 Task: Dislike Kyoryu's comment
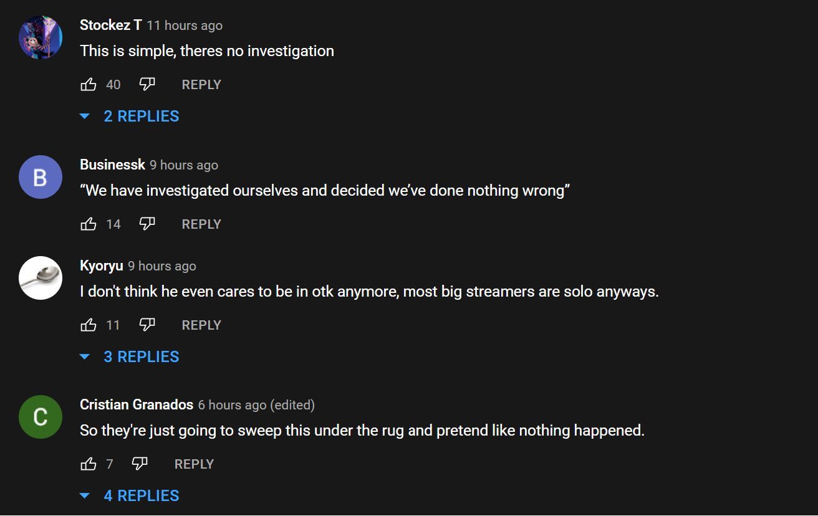click(x=147, y=325)
